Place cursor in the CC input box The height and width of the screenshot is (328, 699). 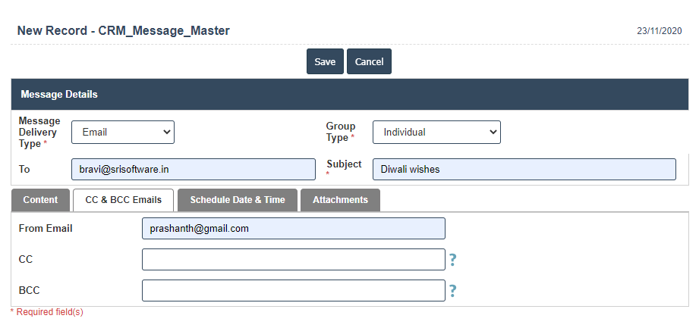(x=293, y=260)
